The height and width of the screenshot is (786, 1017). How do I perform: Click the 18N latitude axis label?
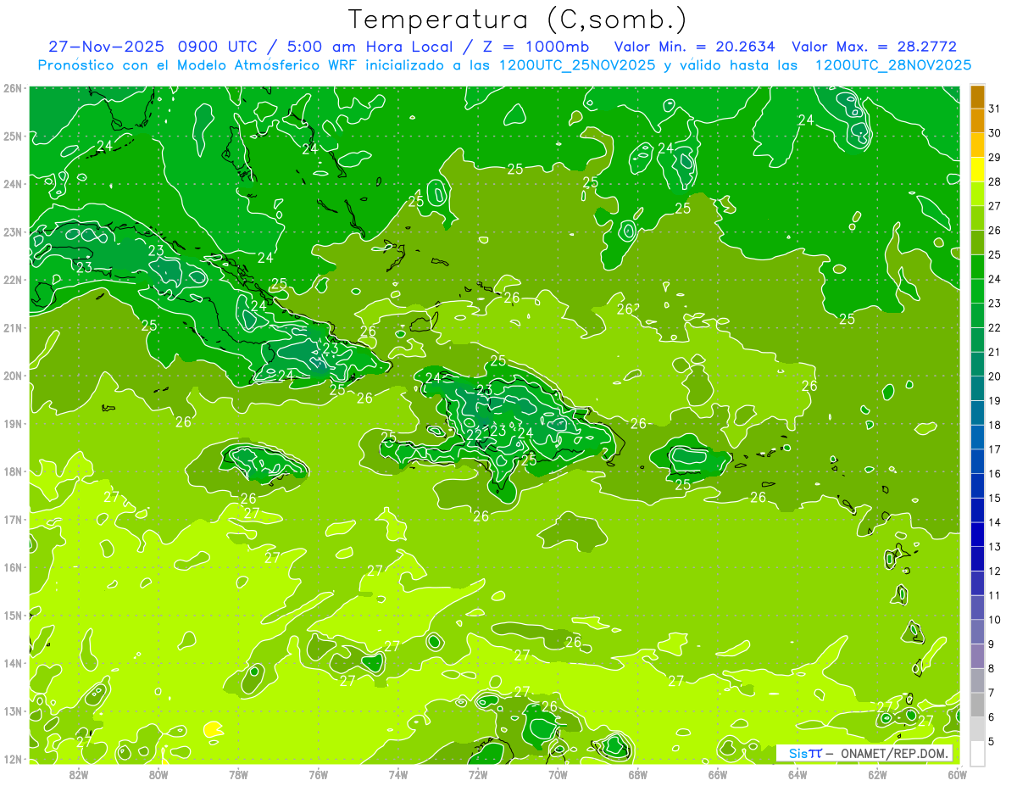coord(13,471)
